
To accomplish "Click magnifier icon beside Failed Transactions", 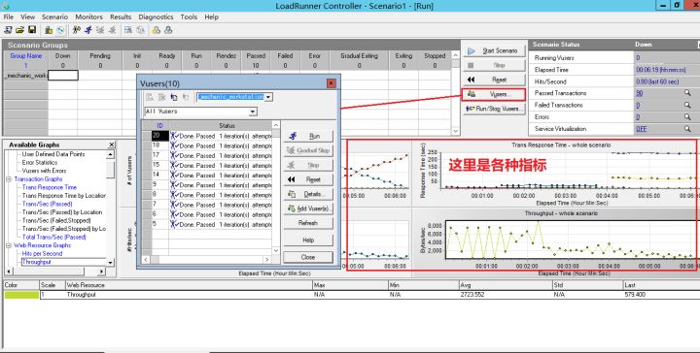I will tap(687, 105).
